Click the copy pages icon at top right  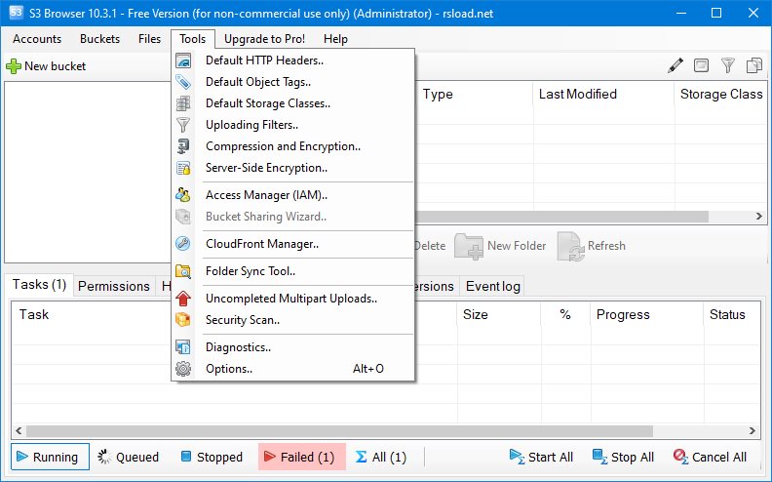[x=753, y=66]
